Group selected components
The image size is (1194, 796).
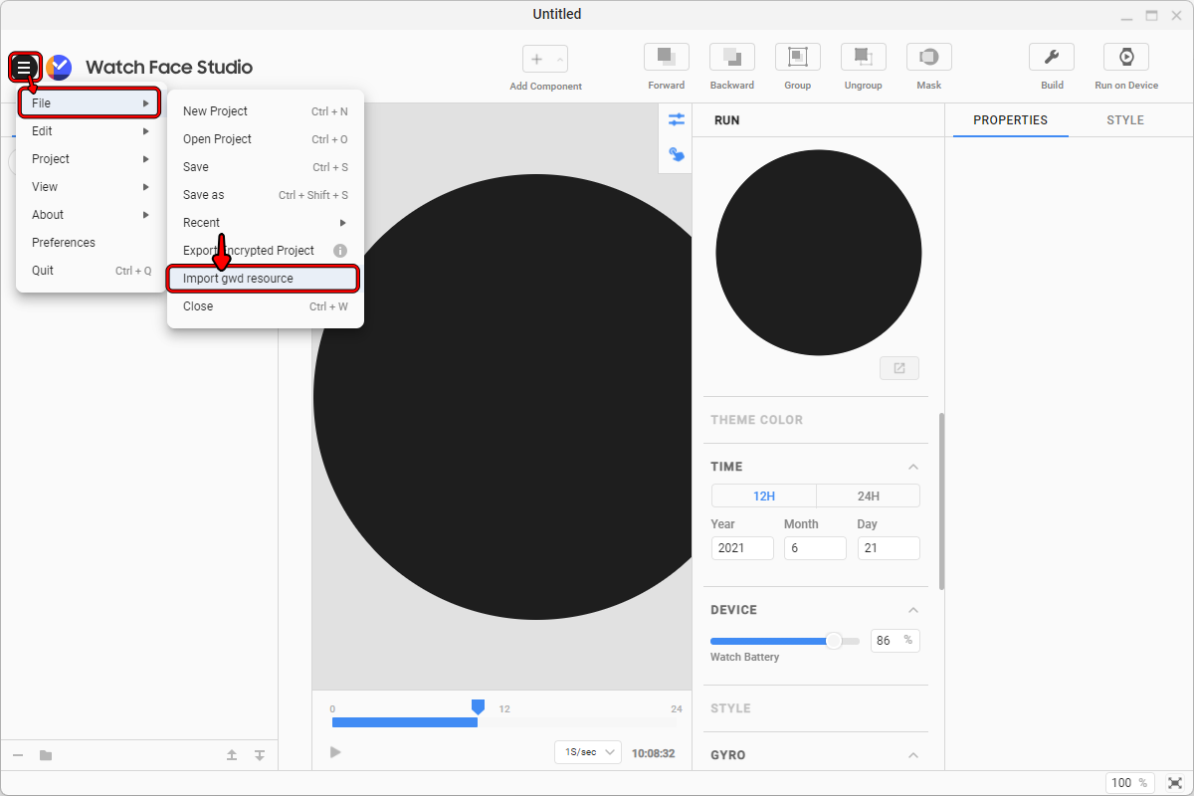tap(798, 57)
